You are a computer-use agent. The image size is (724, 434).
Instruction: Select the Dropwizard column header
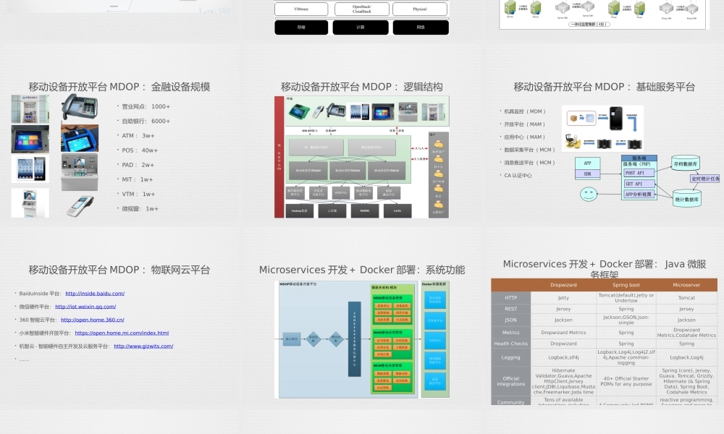click(x=564, y=284)
